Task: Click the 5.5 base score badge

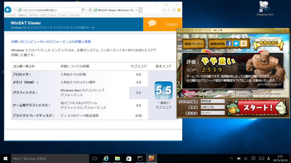Action: point(163,90)
